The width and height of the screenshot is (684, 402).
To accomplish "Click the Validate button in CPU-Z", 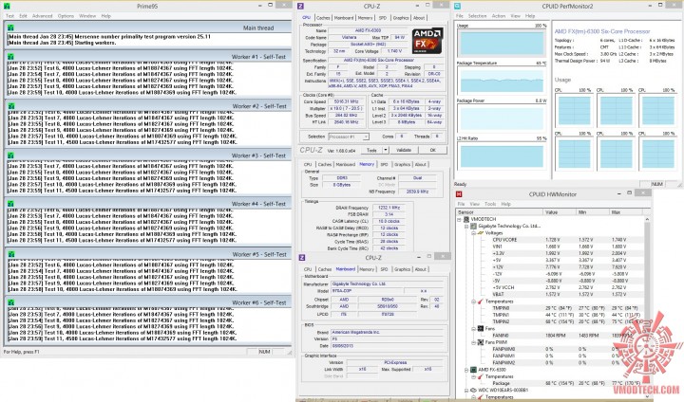I will [x=404, y=150].
